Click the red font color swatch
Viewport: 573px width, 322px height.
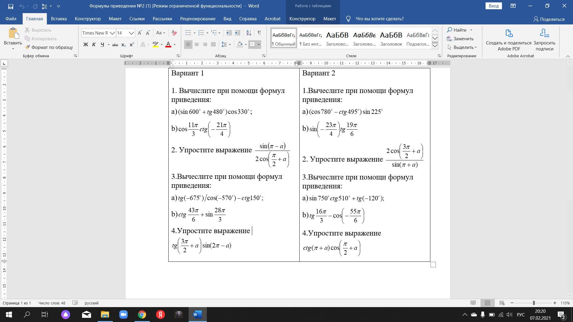tap(168, 45)
